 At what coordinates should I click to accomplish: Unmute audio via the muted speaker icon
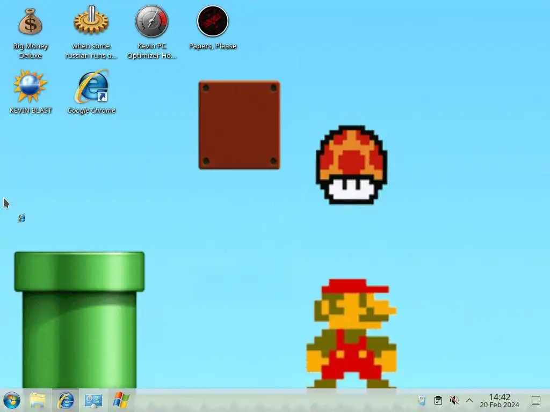click(x=454, y=400)
